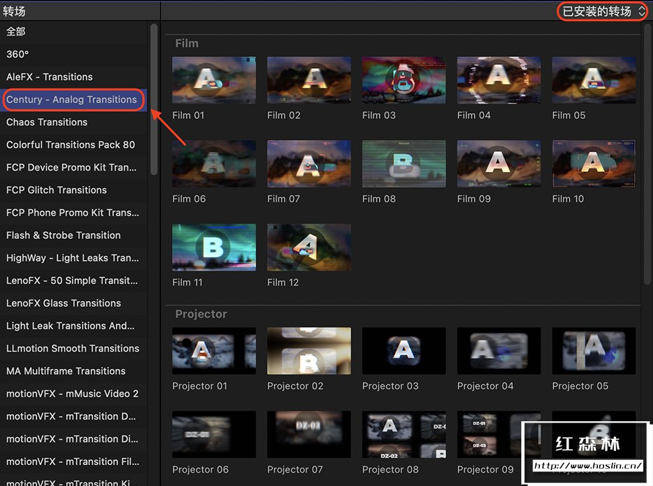
Task: Select AleFX - Transitions category
Action: click(73, 77)
